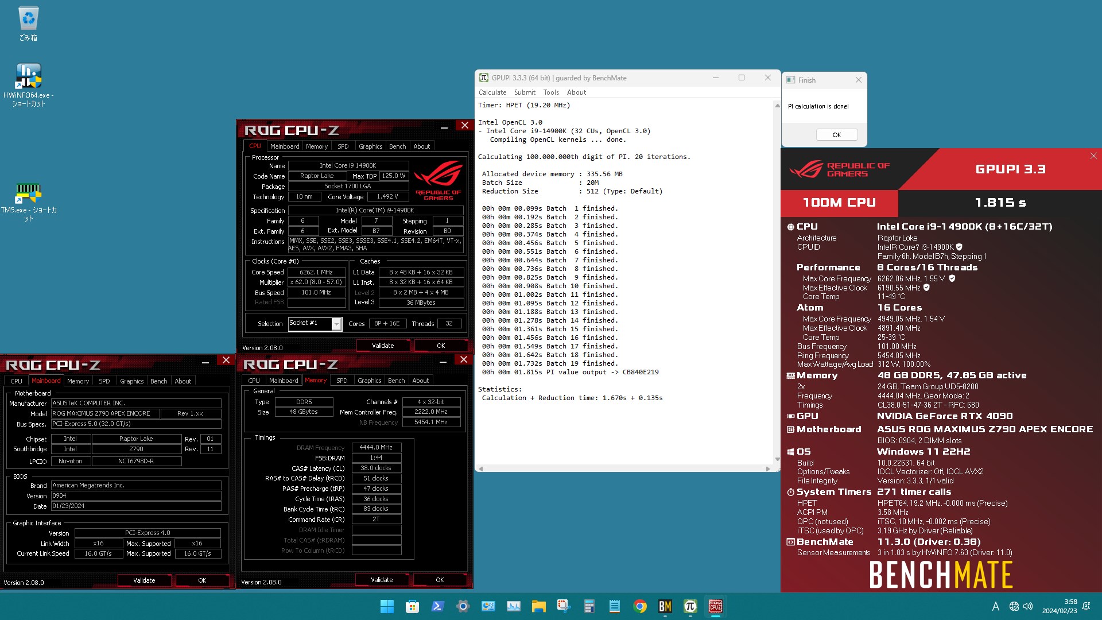1102x620 pixels.
Task: Launch Microsoft Store from the taskbar
Action: tap(412, 606)
